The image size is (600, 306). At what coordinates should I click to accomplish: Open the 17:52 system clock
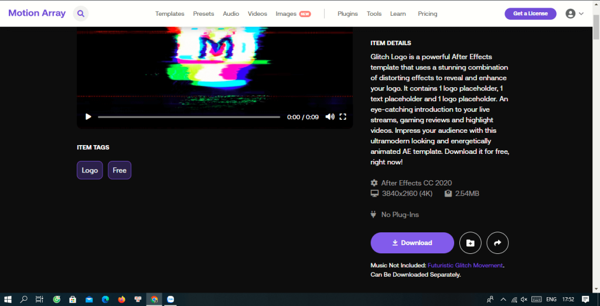click(568, 300)
